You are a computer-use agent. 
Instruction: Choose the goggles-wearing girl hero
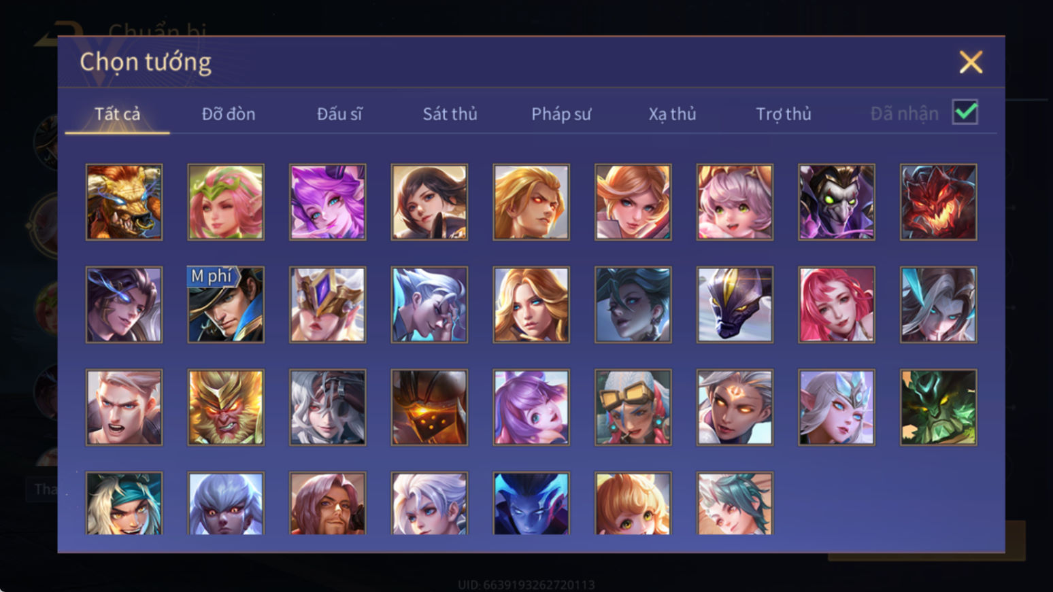click(x=633, y=407)
